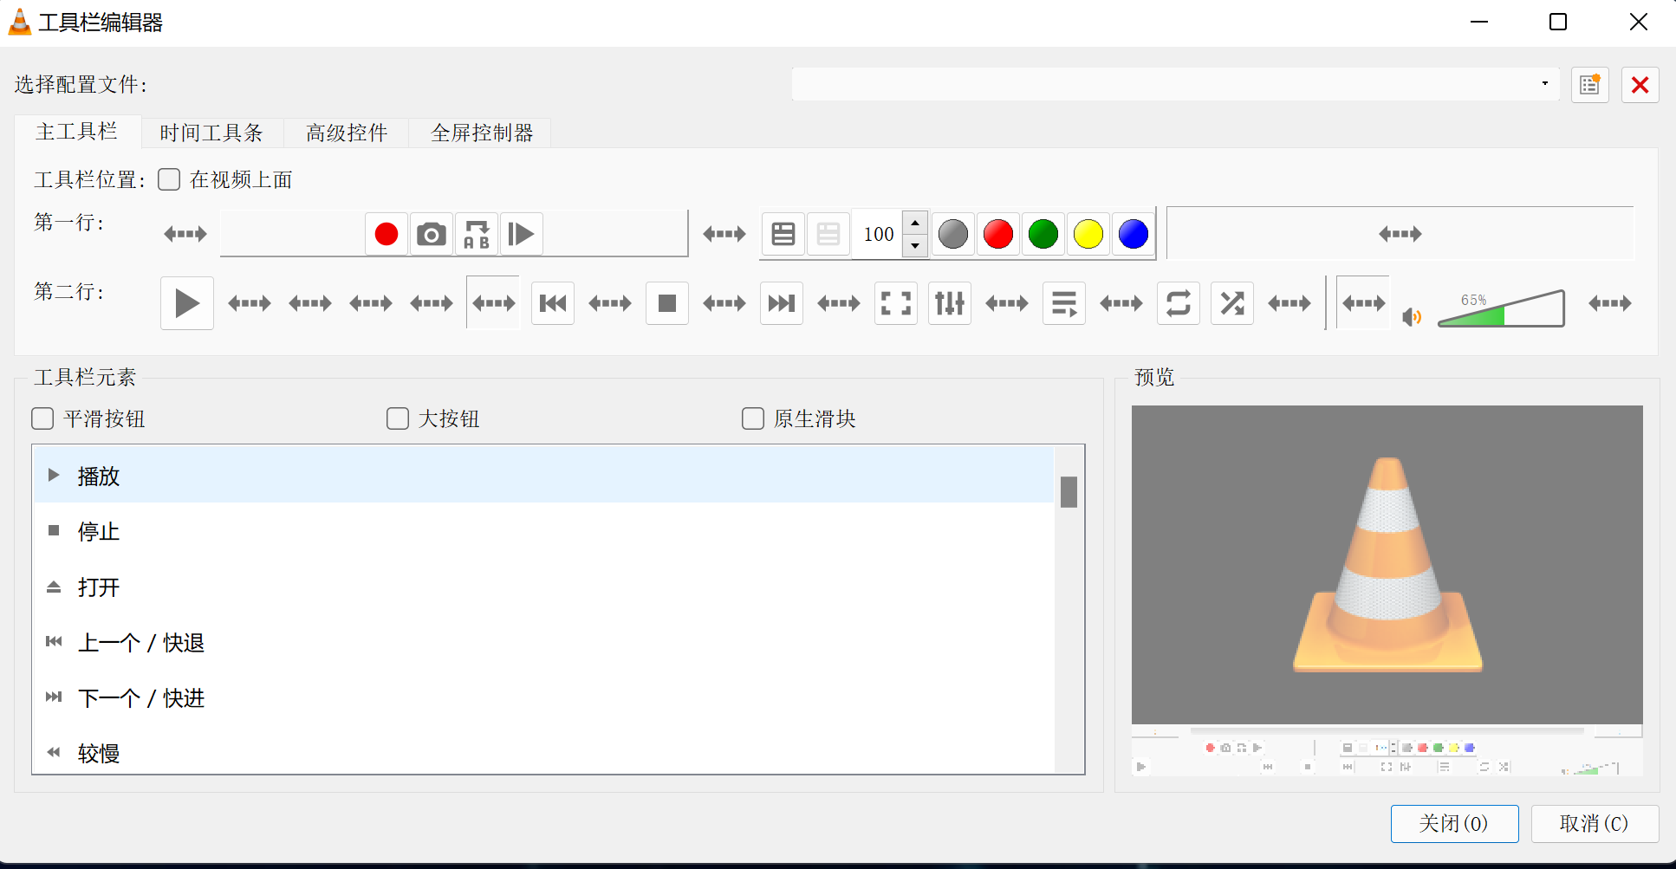The width and height of the screenshot is (1676, 869).
Task: Click the frame-by-frame step icon
Action: (x=522, y=234)
